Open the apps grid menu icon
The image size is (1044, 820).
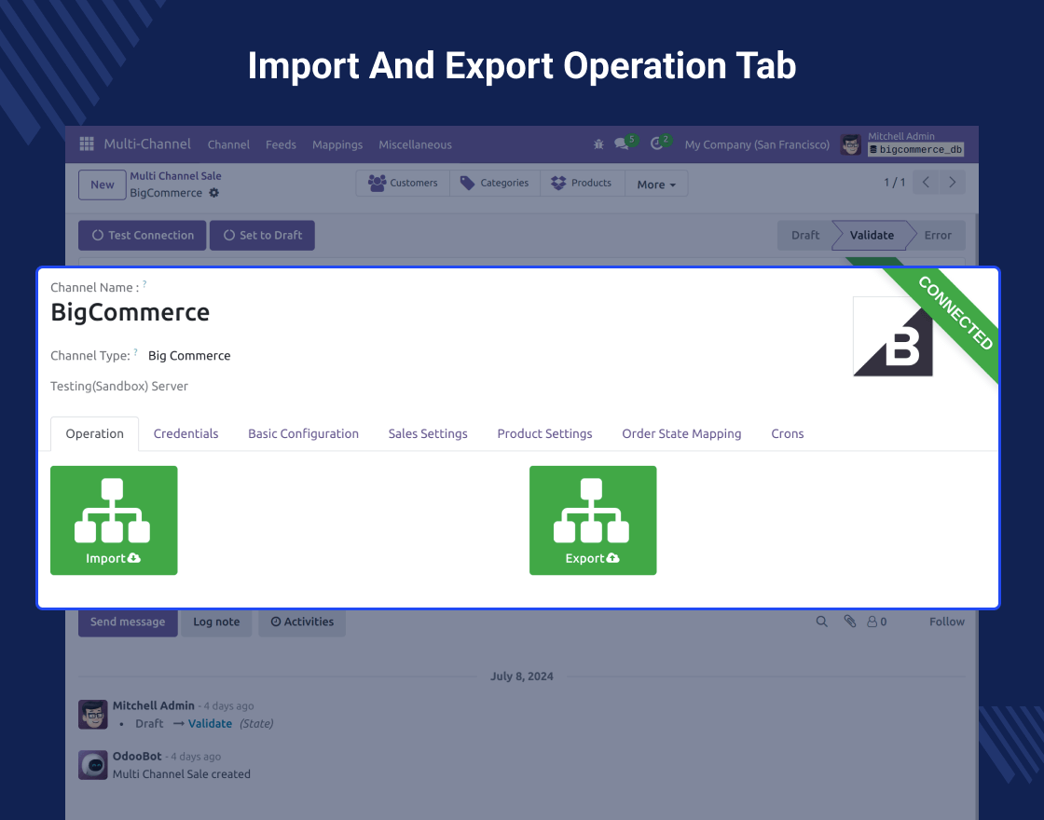[x=87, y=143]
